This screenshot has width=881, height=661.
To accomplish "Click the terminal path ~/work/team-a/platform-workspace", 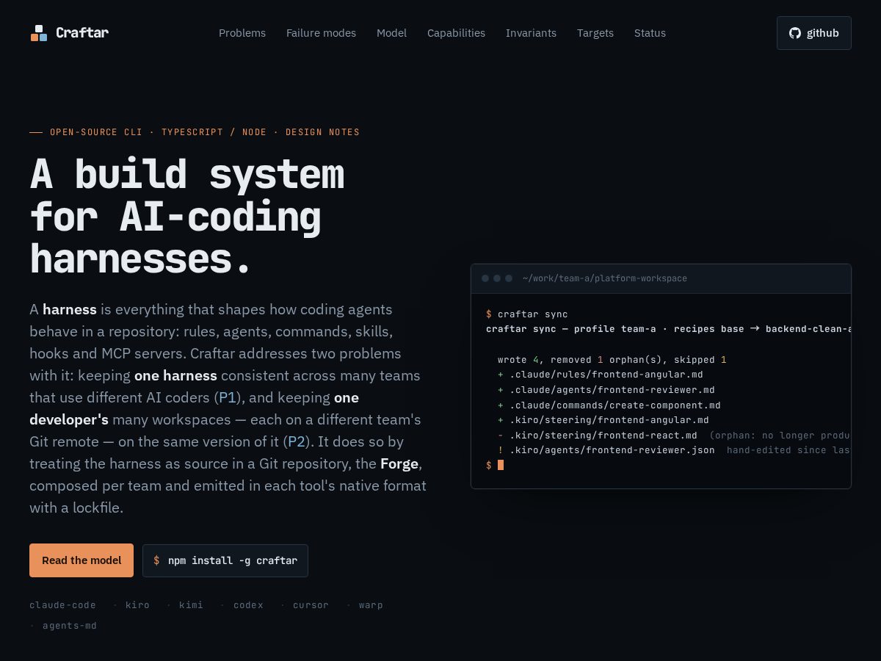I will [605, 278].
